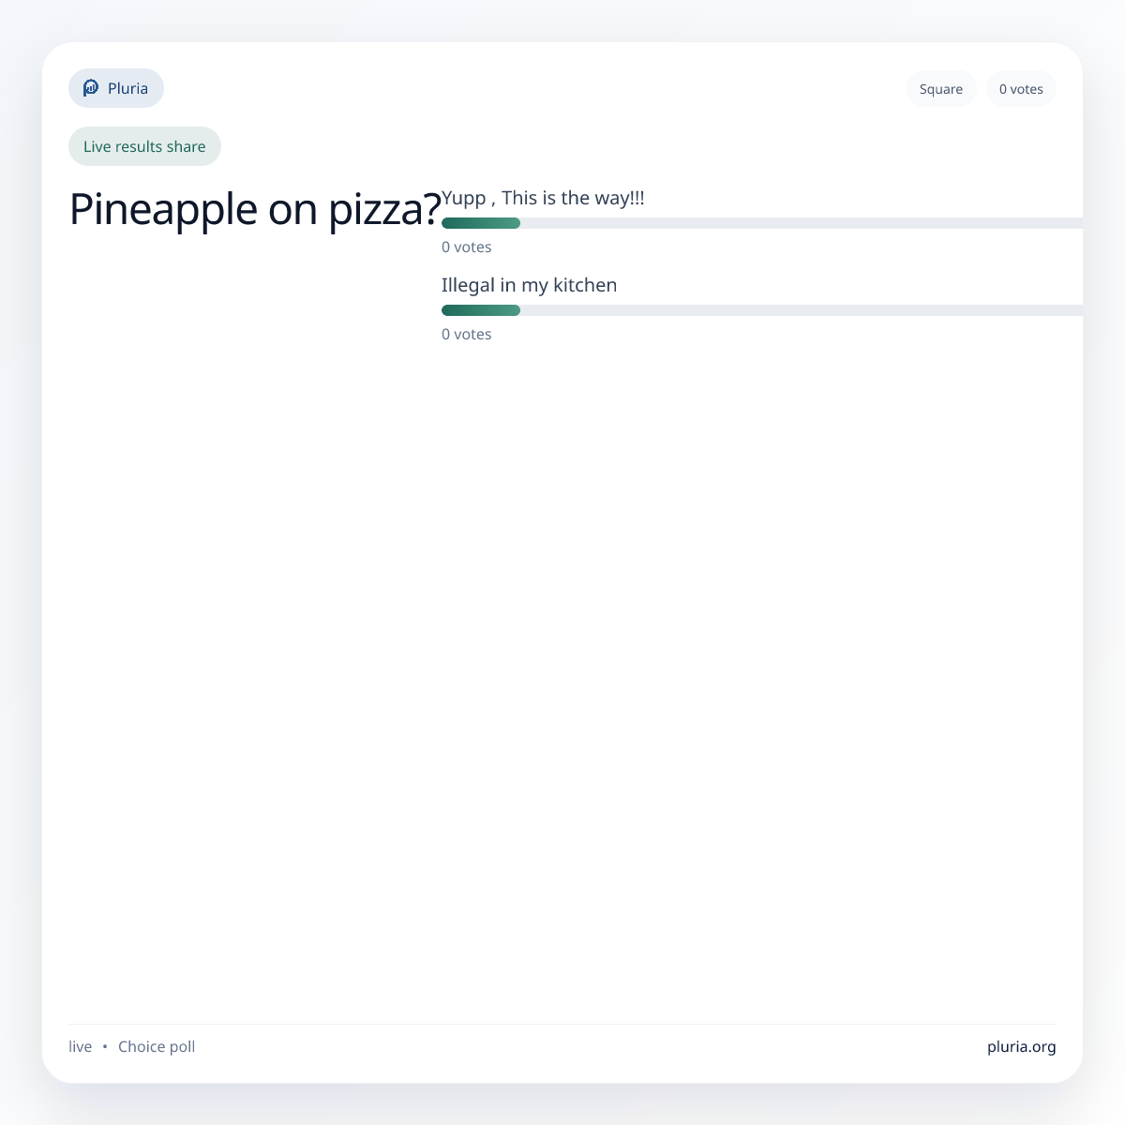Click green fill of the Illegal bar
1125x1125 pixels.
point(481,310)
